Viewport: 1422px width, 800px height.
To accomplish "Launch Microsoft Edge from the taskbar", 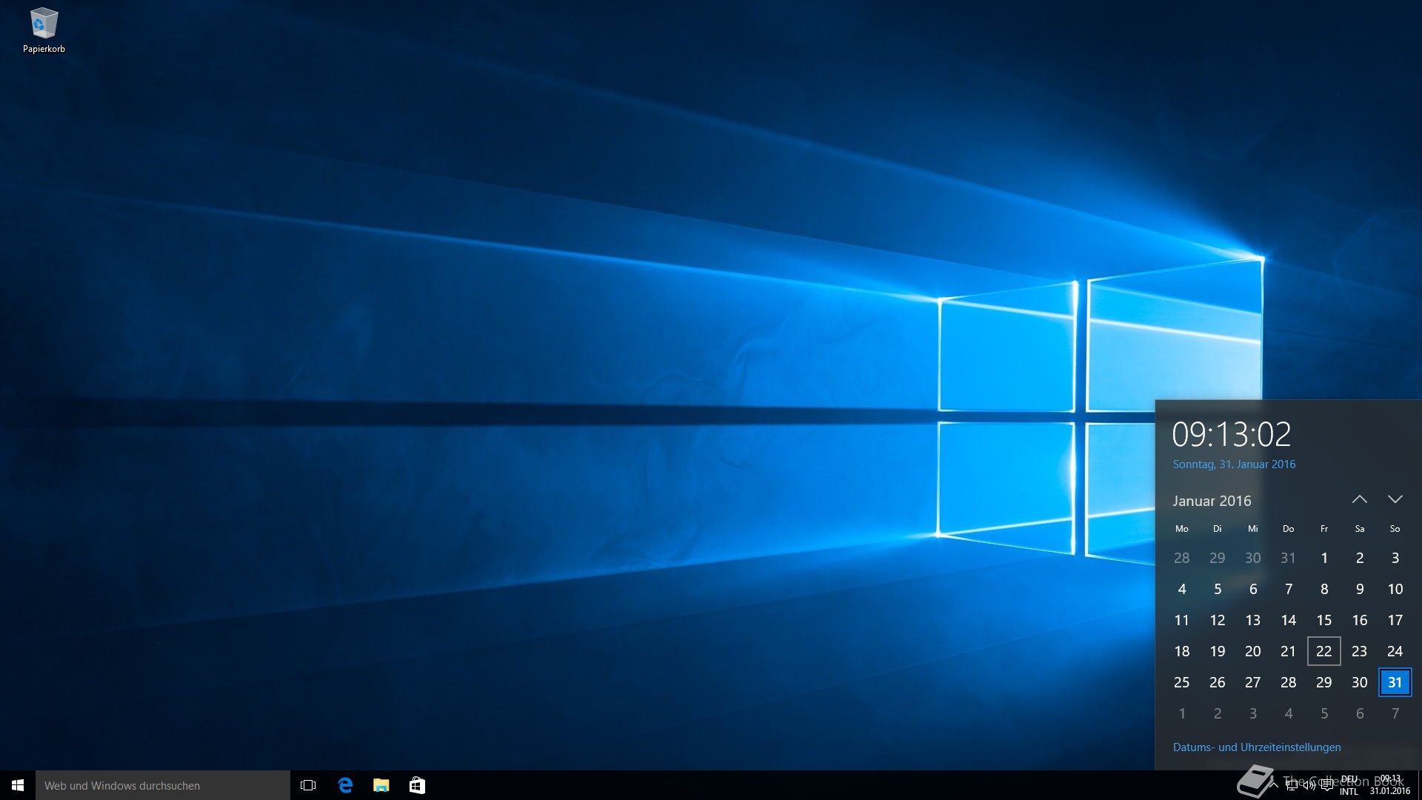I will click(345, 785).
